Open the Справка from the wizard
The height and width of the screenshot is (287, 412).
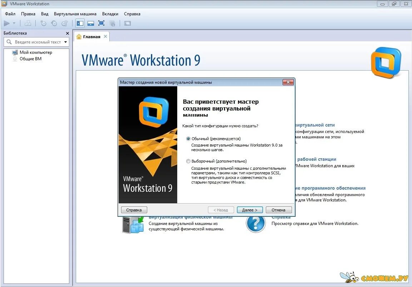pyautogui.click(x=134, y=210)
